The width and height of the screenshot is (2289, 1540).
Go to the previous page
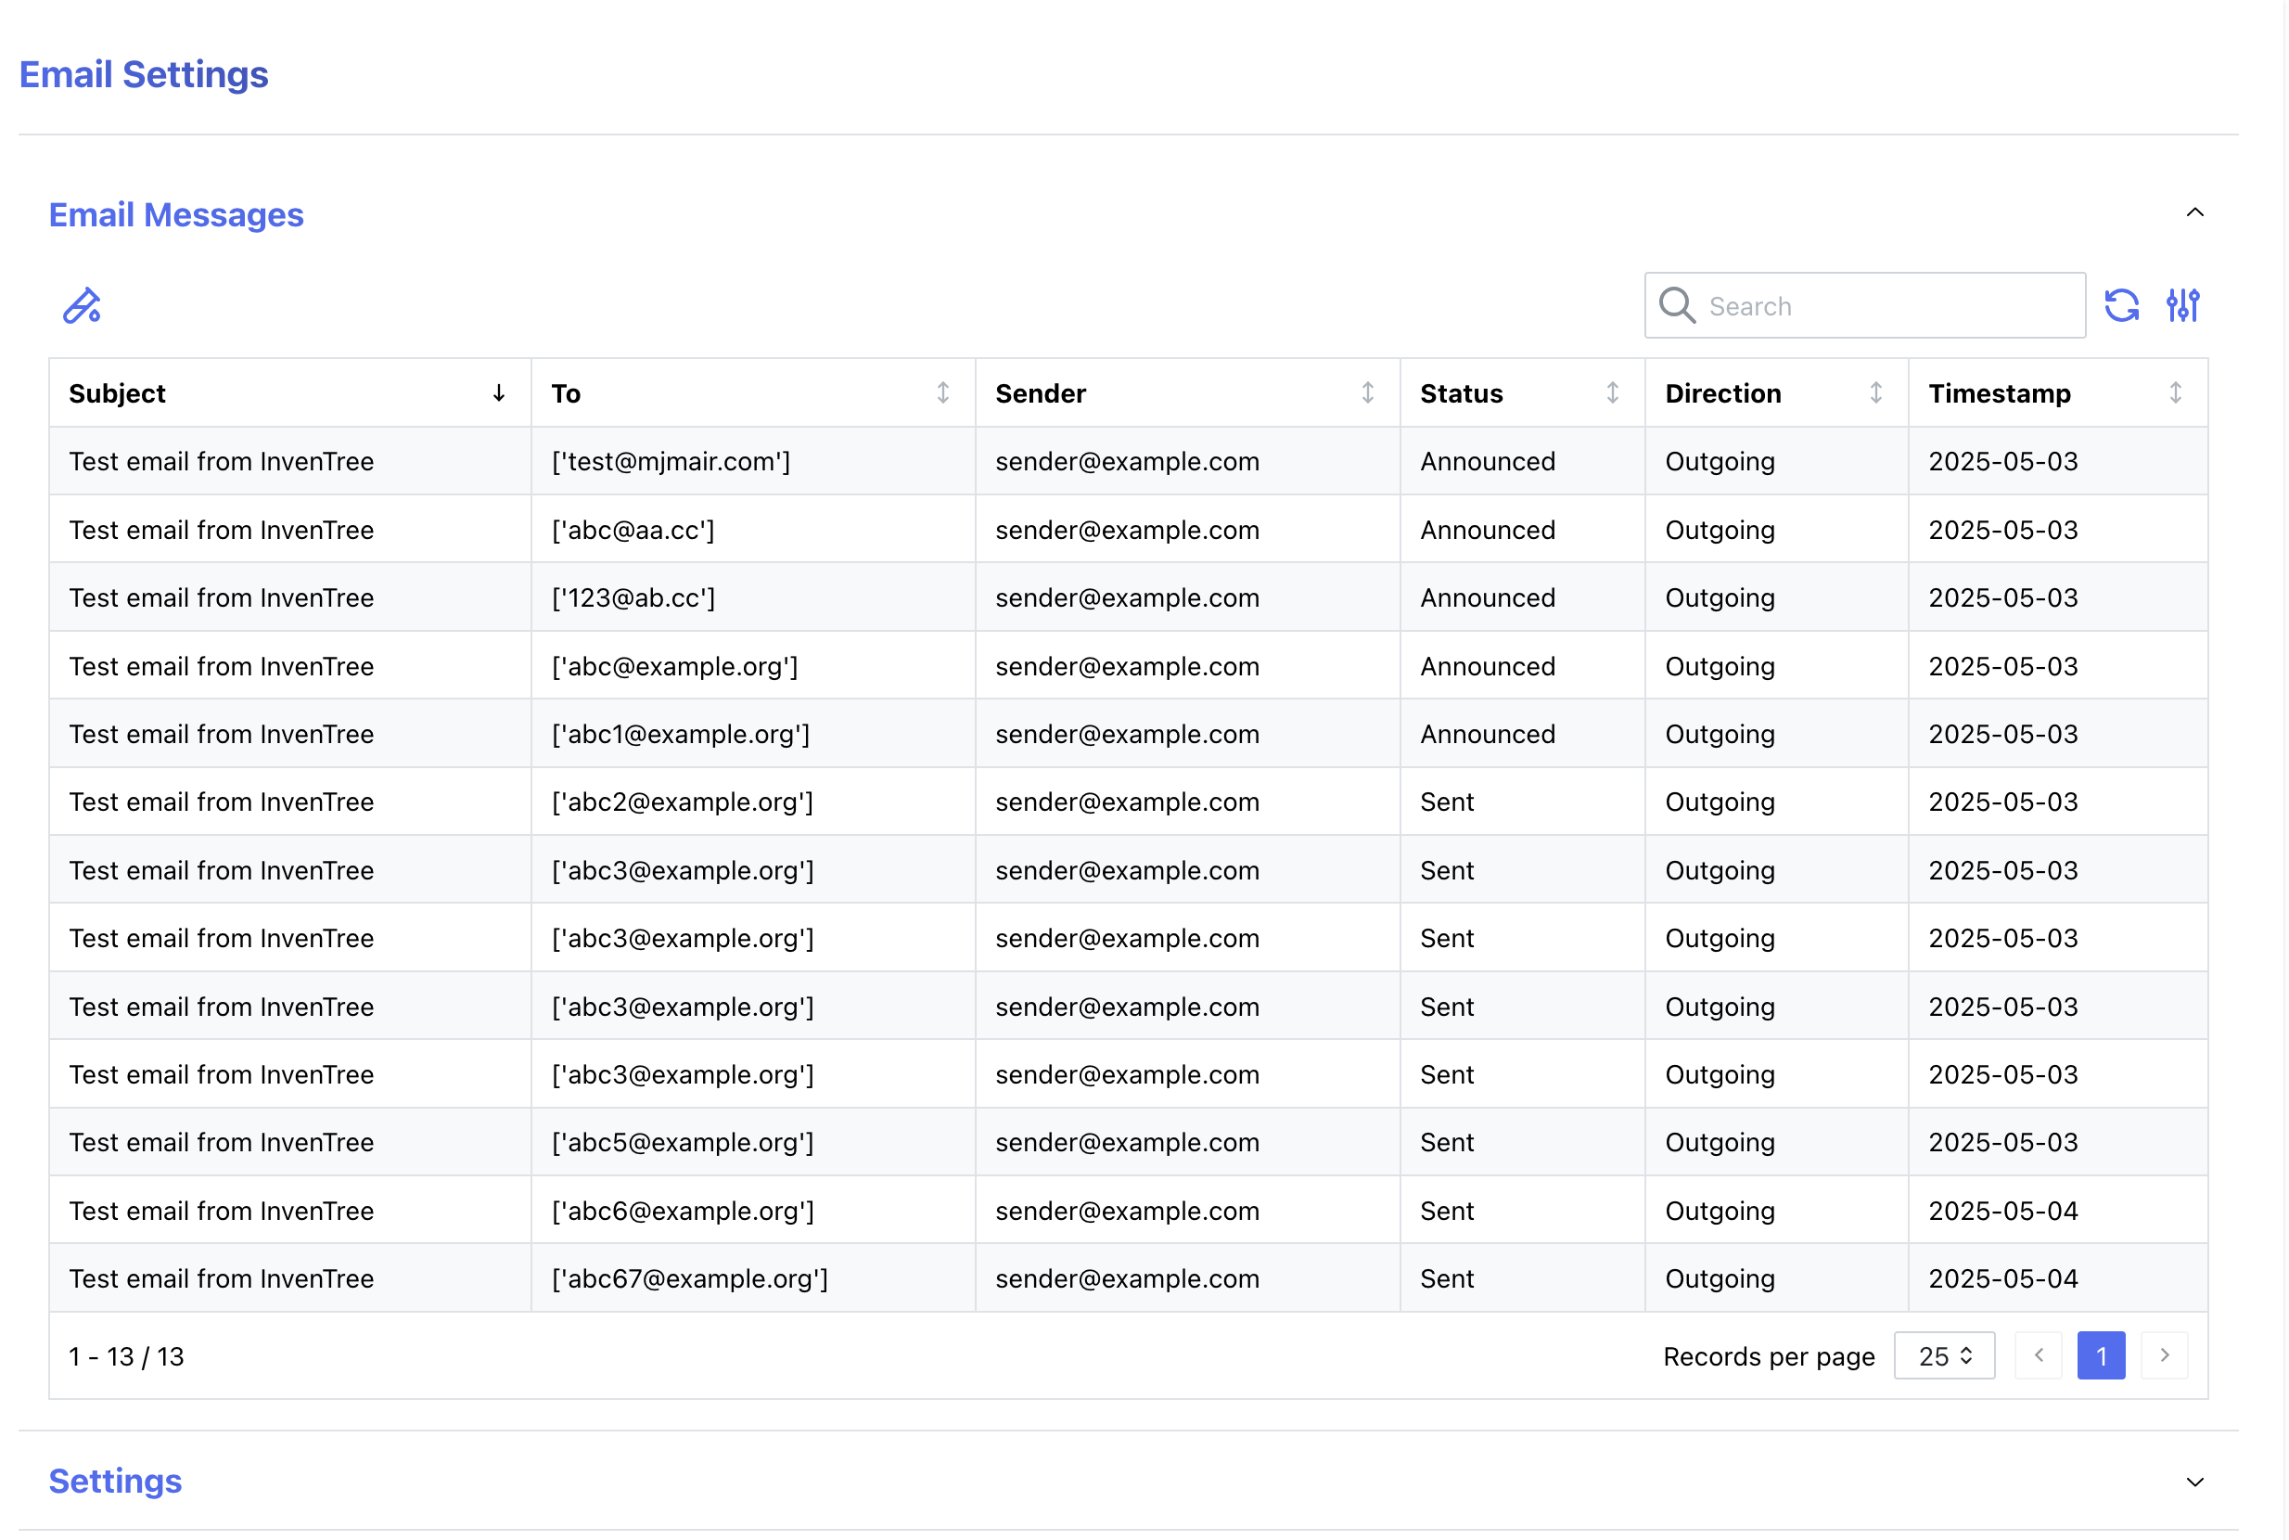2038,1355
